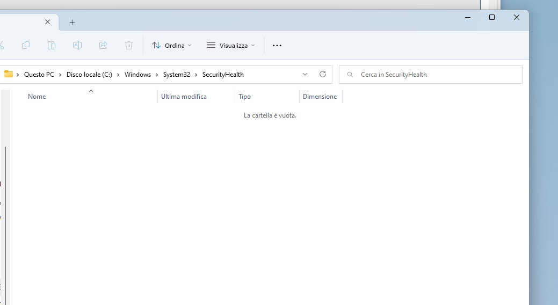Refresh the SecurityHealth folder view
The image size is (558, 305).
[323, 75]
